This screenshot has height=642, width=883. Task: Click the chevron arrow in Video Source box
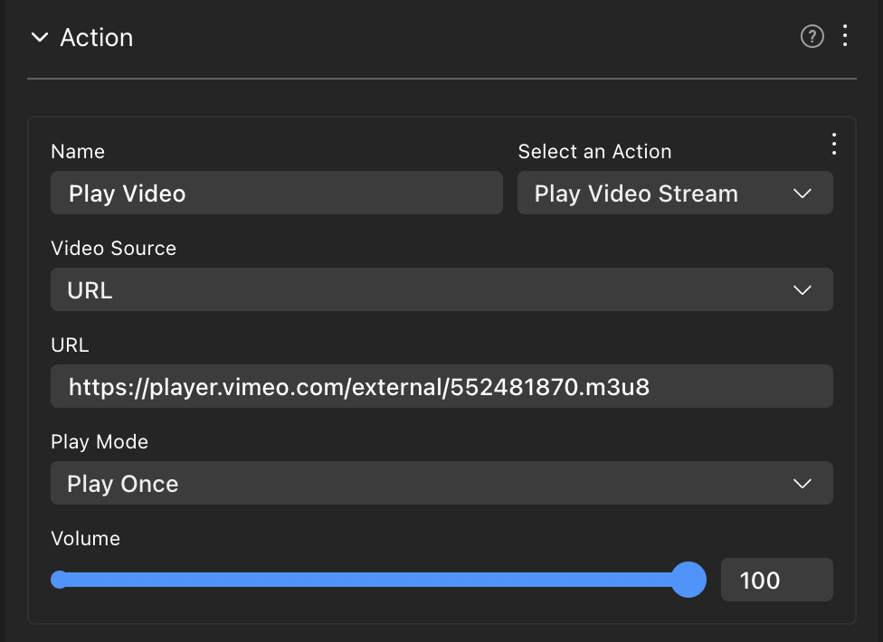[802, 290]
